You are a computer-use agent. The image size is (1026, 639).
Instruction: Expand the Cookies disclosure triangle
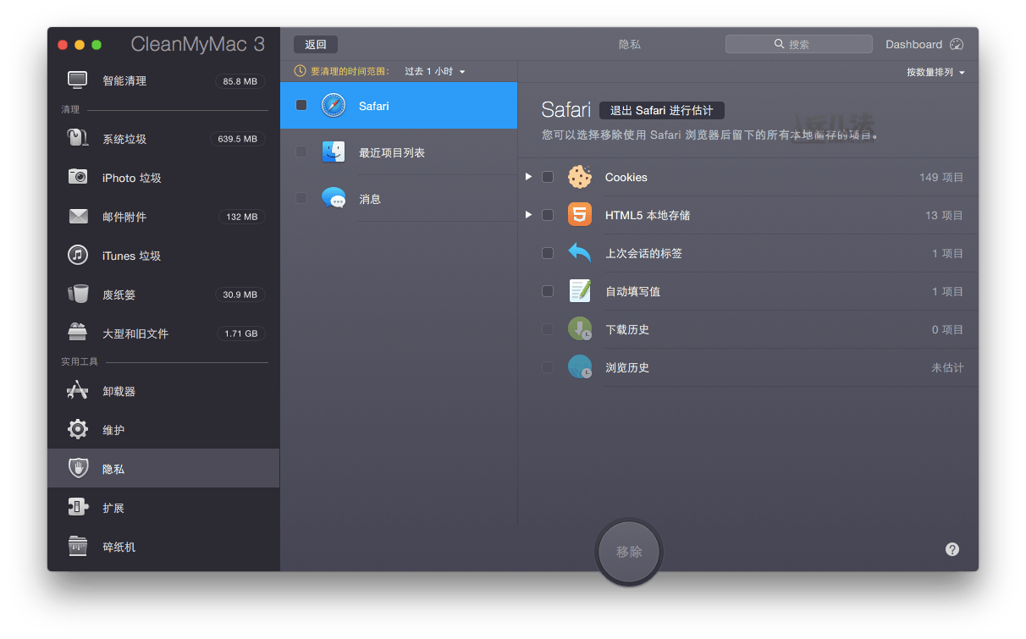tap(528, 177)
